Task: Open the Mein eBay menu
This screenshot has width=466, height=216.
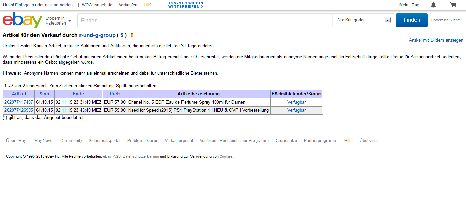Action: pos(409,5)
